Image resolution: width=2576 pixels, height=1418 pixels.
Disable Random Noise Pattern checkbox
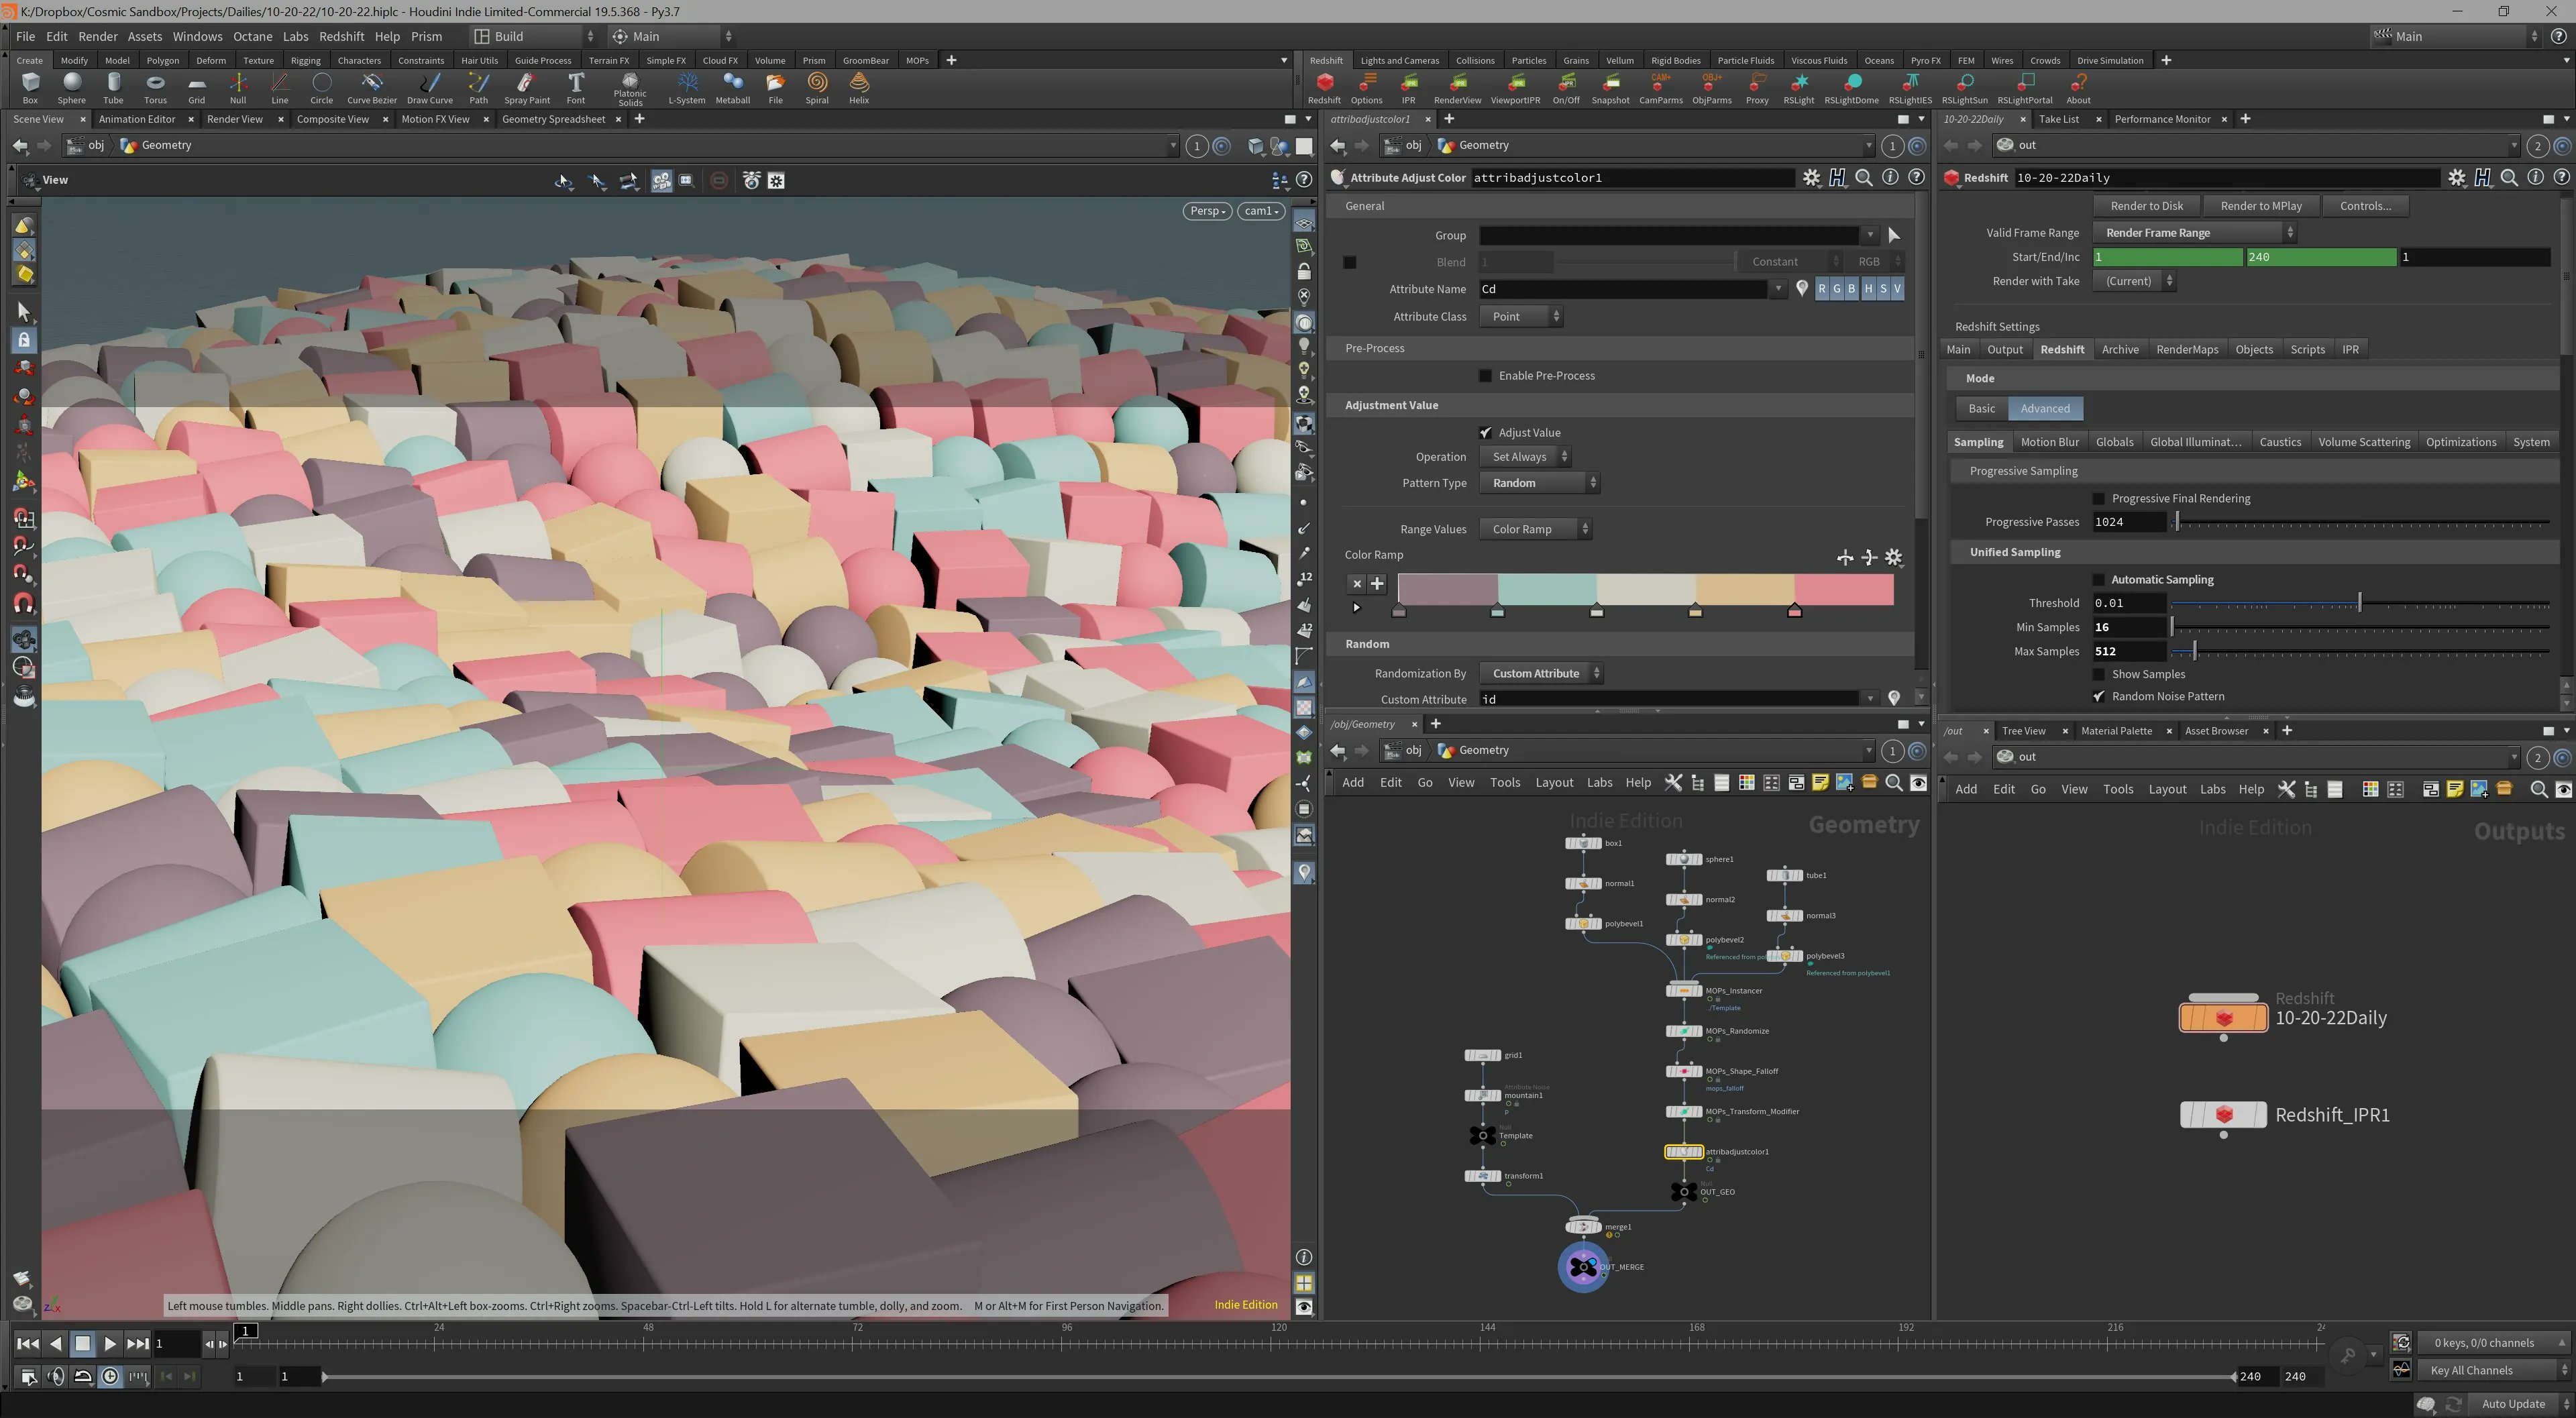pyautogui.click(x=2099, y=697)
